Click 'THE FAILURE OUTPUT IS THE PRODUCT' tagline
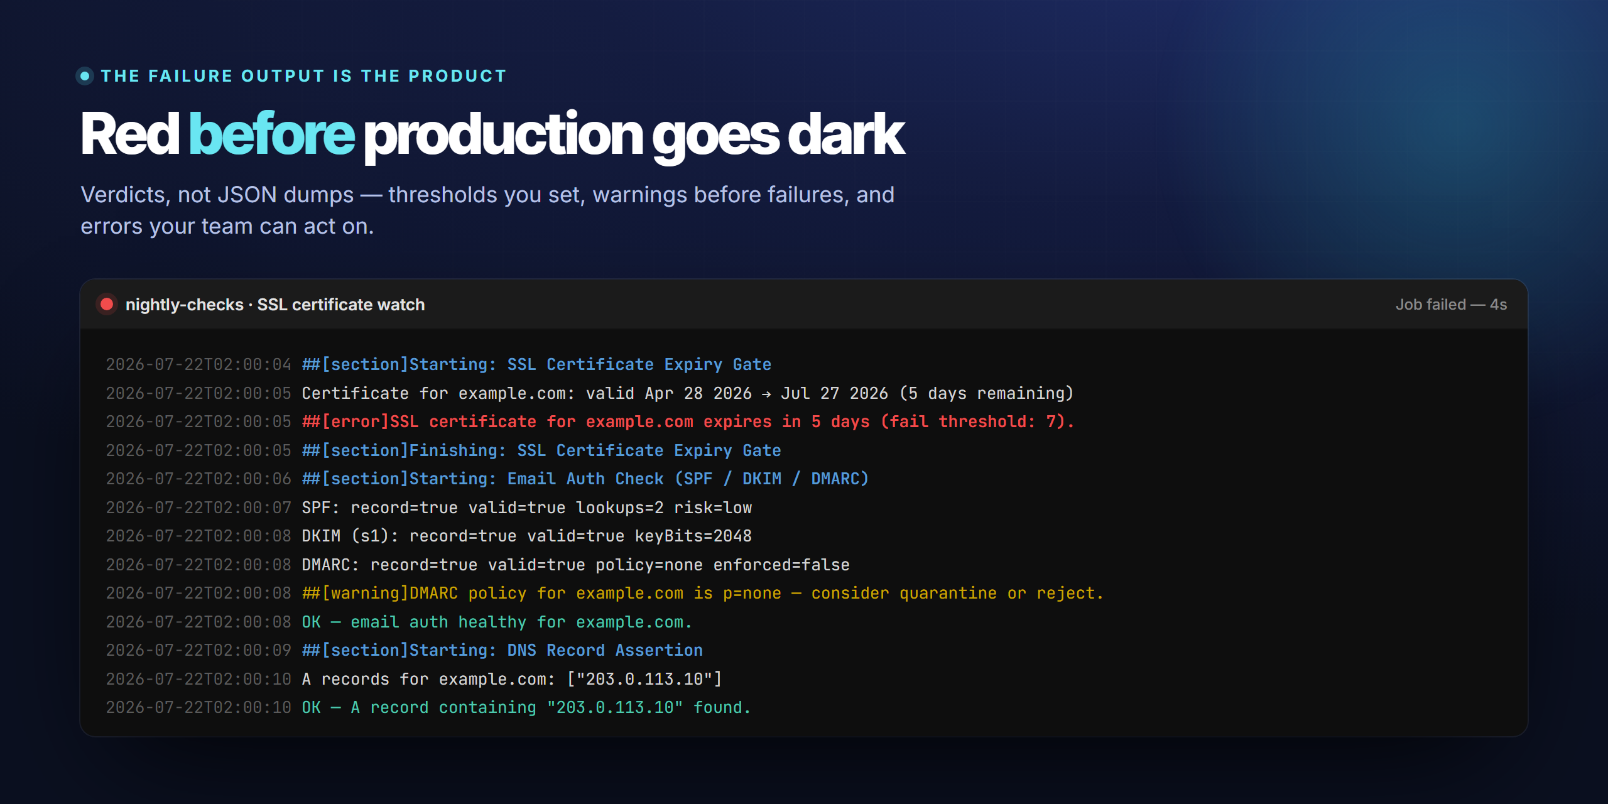1608x804 pixels. coord(304,76)
